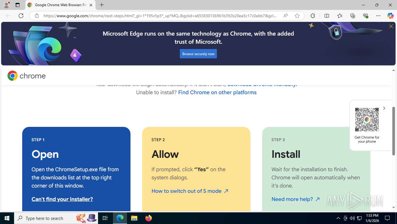Viewport: 397px width, 224px height.
Task: Click the Can't find your installer link
Action: point(62,199)
